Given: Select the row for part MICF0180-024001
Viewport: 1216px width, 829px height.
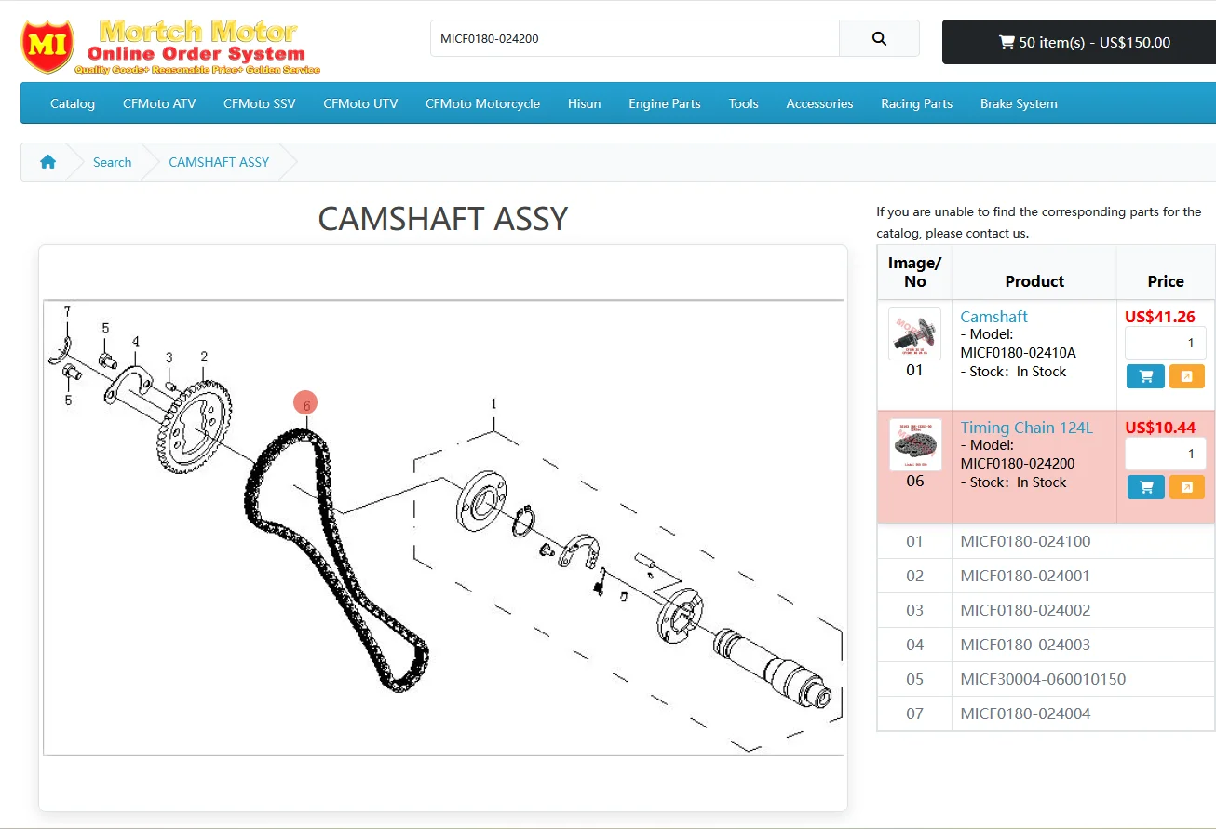Looking at the screenshot, I should 1046,576.
